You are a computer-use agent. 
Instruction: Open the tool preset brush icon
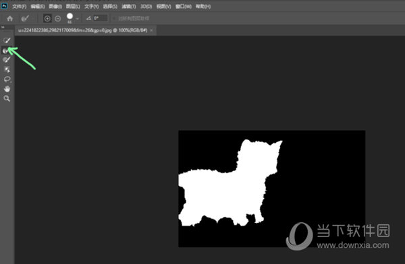pos(25,18)
